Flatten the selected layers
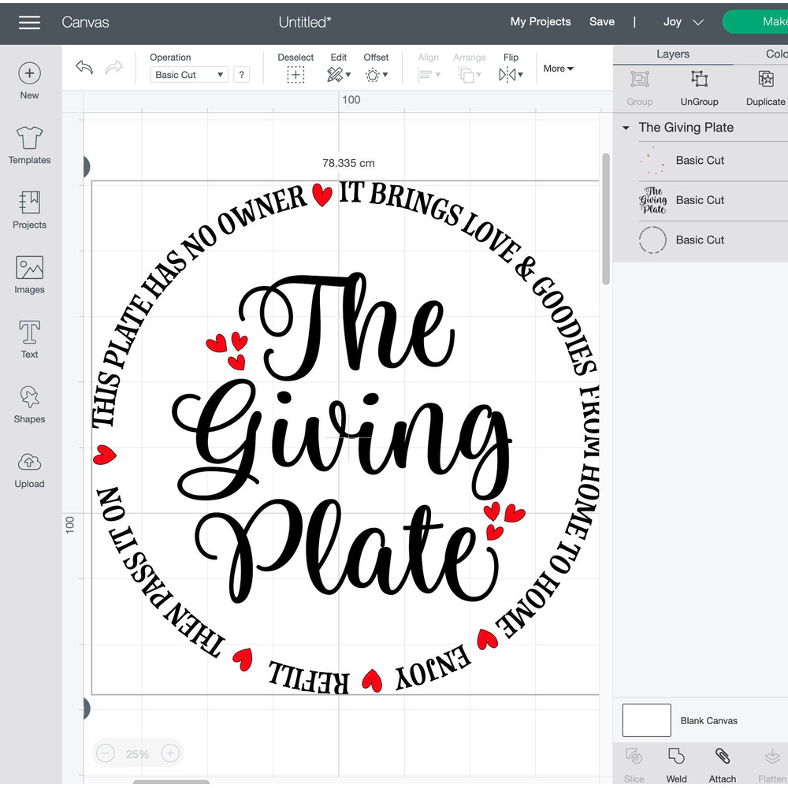The image size is (788, 788). click(770, 763)
